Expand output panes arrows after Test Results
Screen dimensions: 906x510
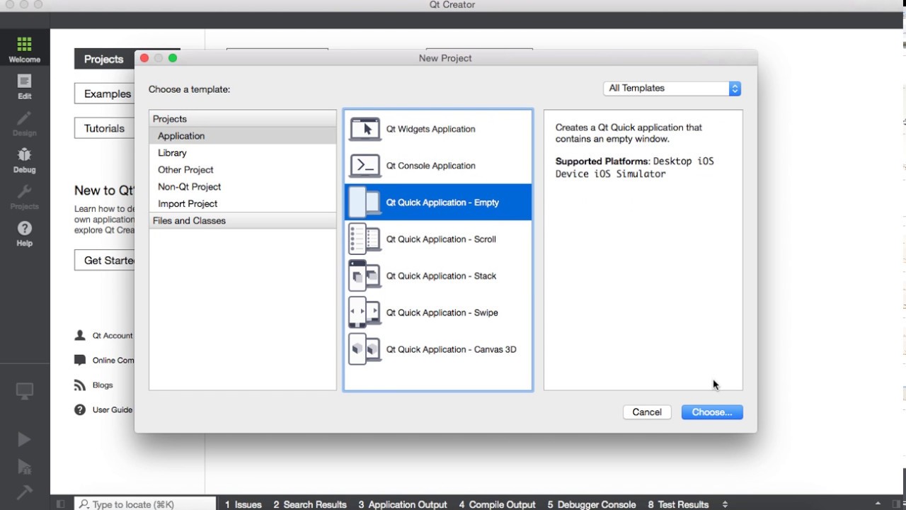point(725,504)
